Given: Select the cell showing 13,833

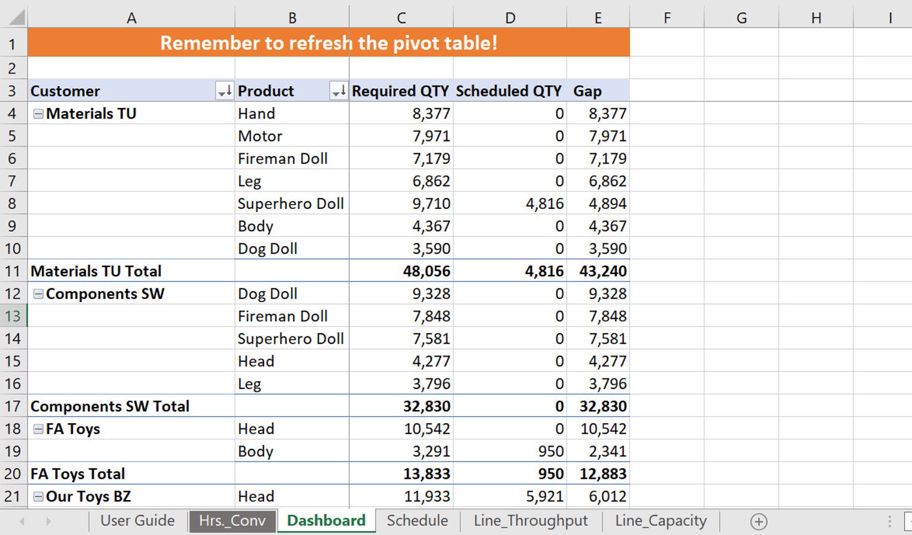Looking at the screenshot, I should coord(401,474).
